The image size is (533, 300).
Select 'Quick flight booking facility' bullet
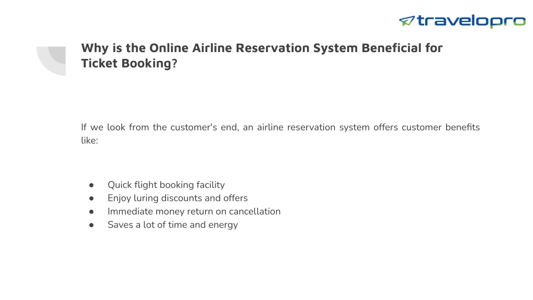point(166,185)
